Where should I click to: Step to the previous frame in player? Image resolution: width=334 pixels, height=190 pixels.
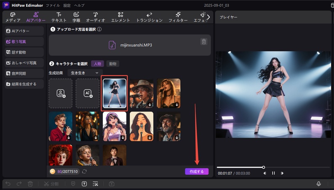[265, 173]
